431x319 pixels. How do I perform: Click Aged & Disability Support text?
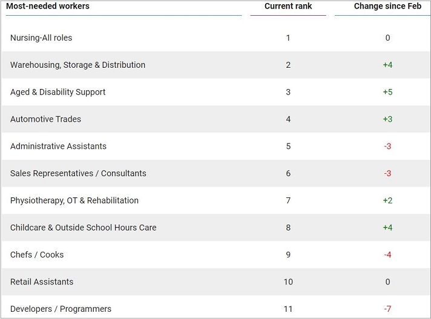point(58,92)
